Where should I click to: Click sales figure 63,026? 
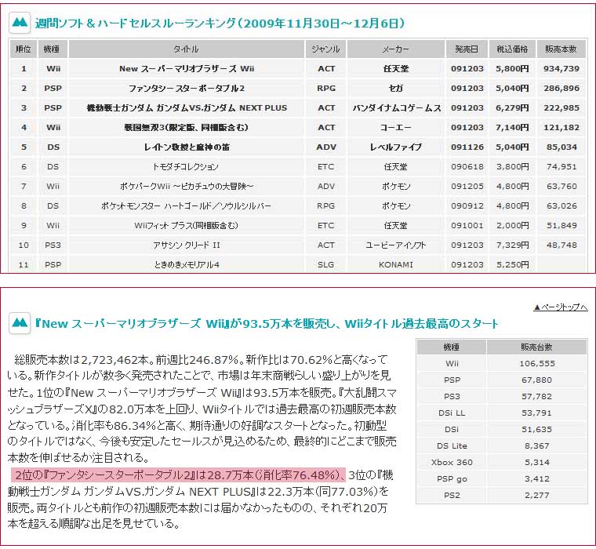click(561, 206)
